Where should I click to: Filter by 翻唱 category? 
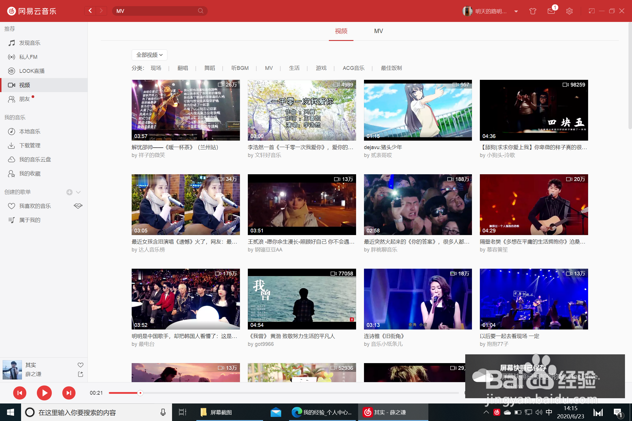(x=183, y=68)
